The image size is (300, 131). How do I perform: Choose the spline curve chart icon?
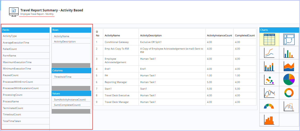[x=269, y=93]
